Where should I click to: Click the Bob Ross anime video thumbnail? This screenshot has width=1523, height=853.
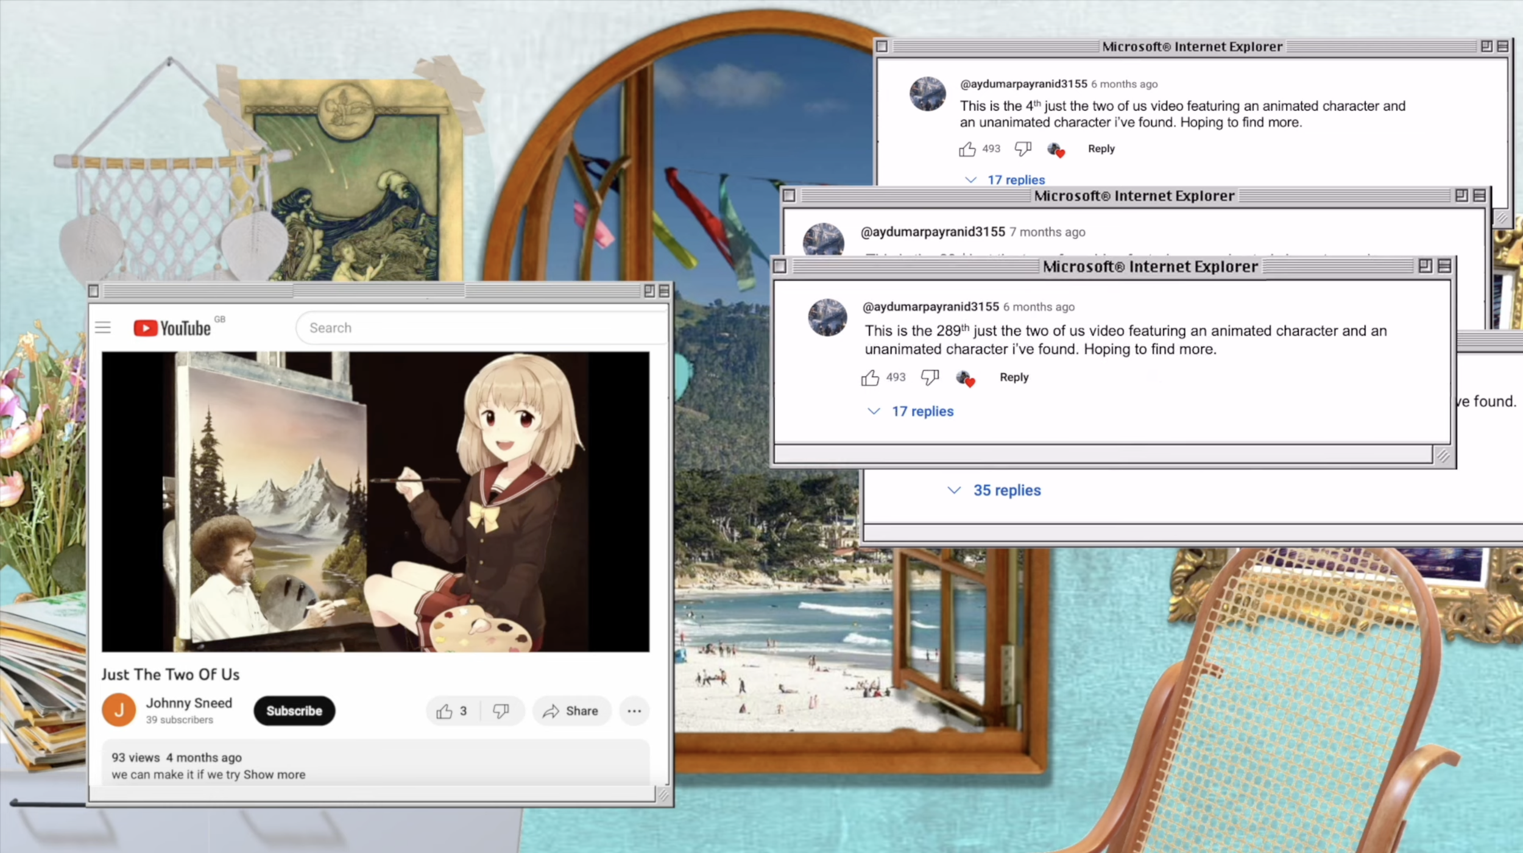click(375, 501)
